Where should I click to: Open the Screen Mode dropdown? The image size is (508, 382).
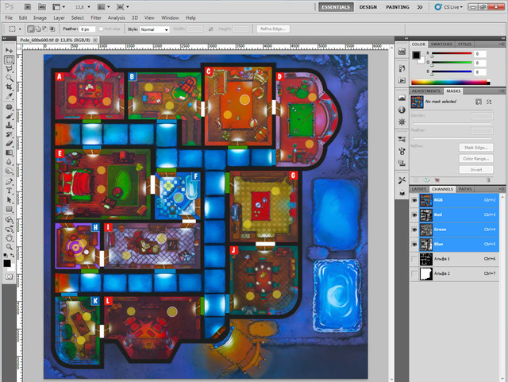click(x=122, y=7)
